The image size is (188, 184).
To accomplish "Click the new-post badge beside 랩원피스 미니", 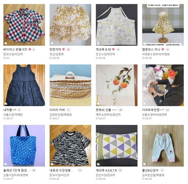I will point(163,49).
